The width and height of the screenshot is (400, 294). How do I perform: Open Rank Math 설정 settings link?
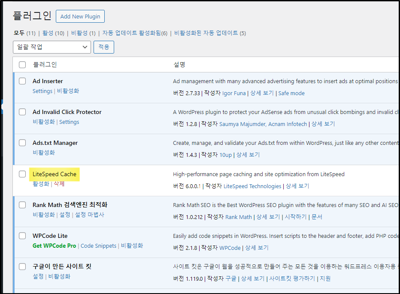[65, 215]
